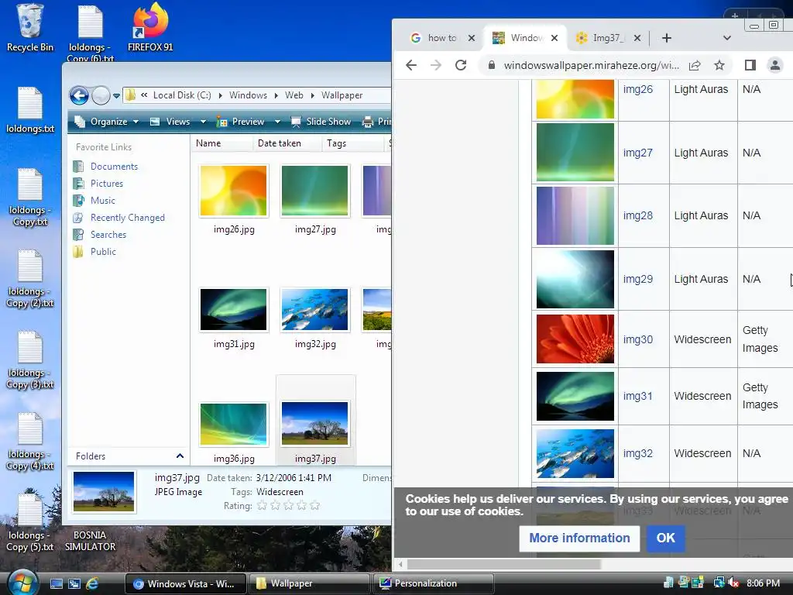Click the img29 thumbnail in wiki table

point(575,279)
